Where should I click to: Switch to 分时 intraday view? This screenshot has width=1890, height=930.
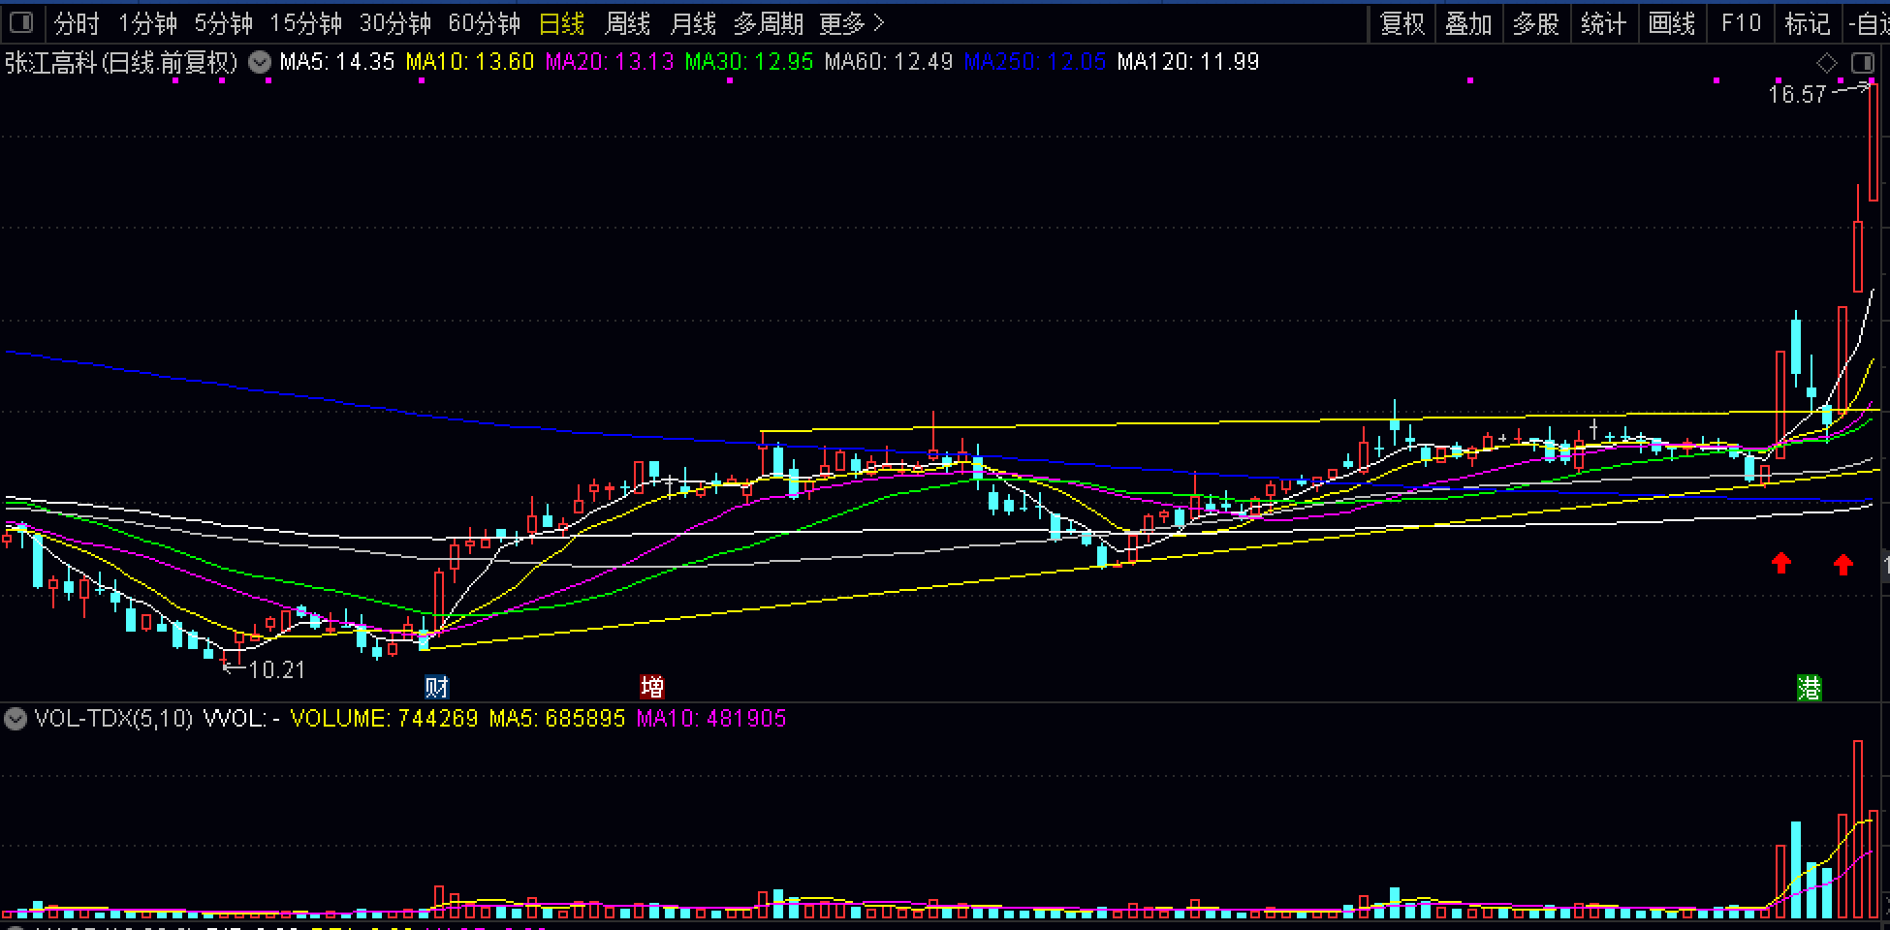pyautogui.click(x=77, y=23)
